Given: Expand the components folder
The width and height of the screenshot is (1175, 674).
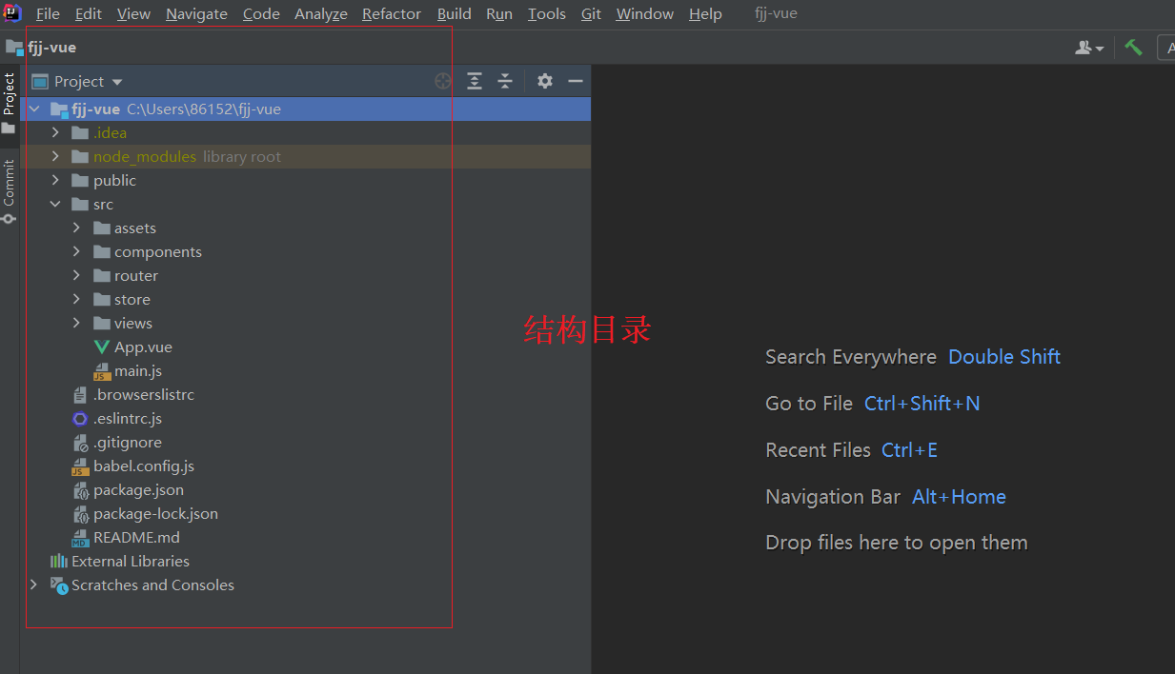Looking at the screenshot, I should pyautogui.click(x=76, y=252).
